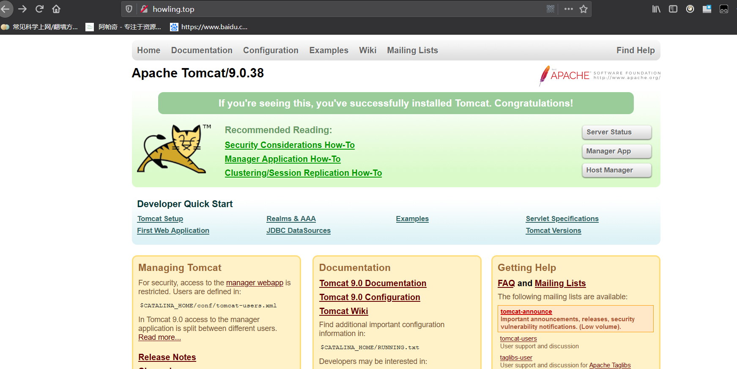Open the library bookshelf icon
The height and width of the screenshot is (369, 737).
click(656, 9)
